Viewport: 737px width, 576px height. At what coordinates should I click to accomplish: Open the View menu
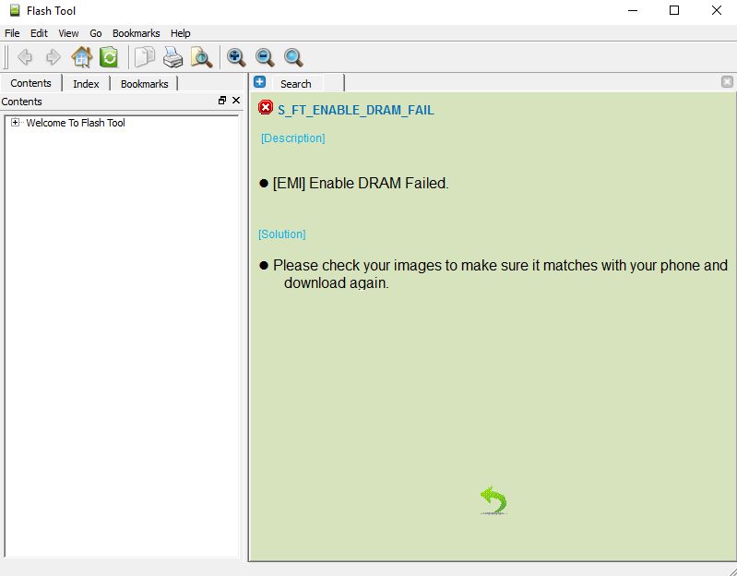[x=68, y=33]
